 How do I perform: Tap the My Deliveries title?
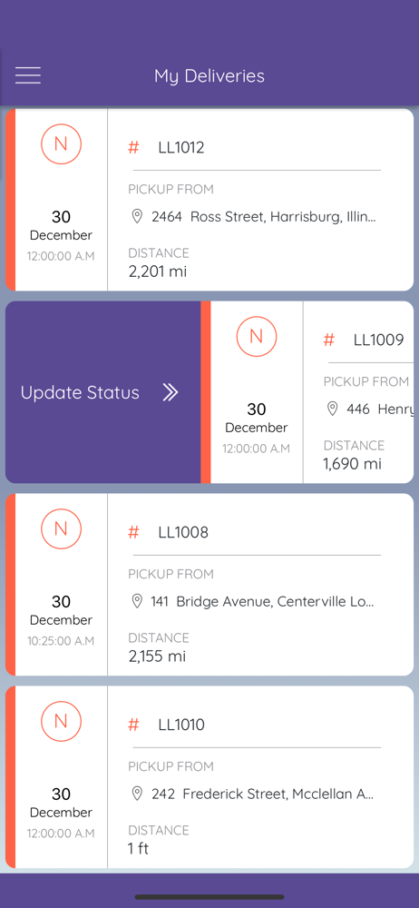point(209,76)
